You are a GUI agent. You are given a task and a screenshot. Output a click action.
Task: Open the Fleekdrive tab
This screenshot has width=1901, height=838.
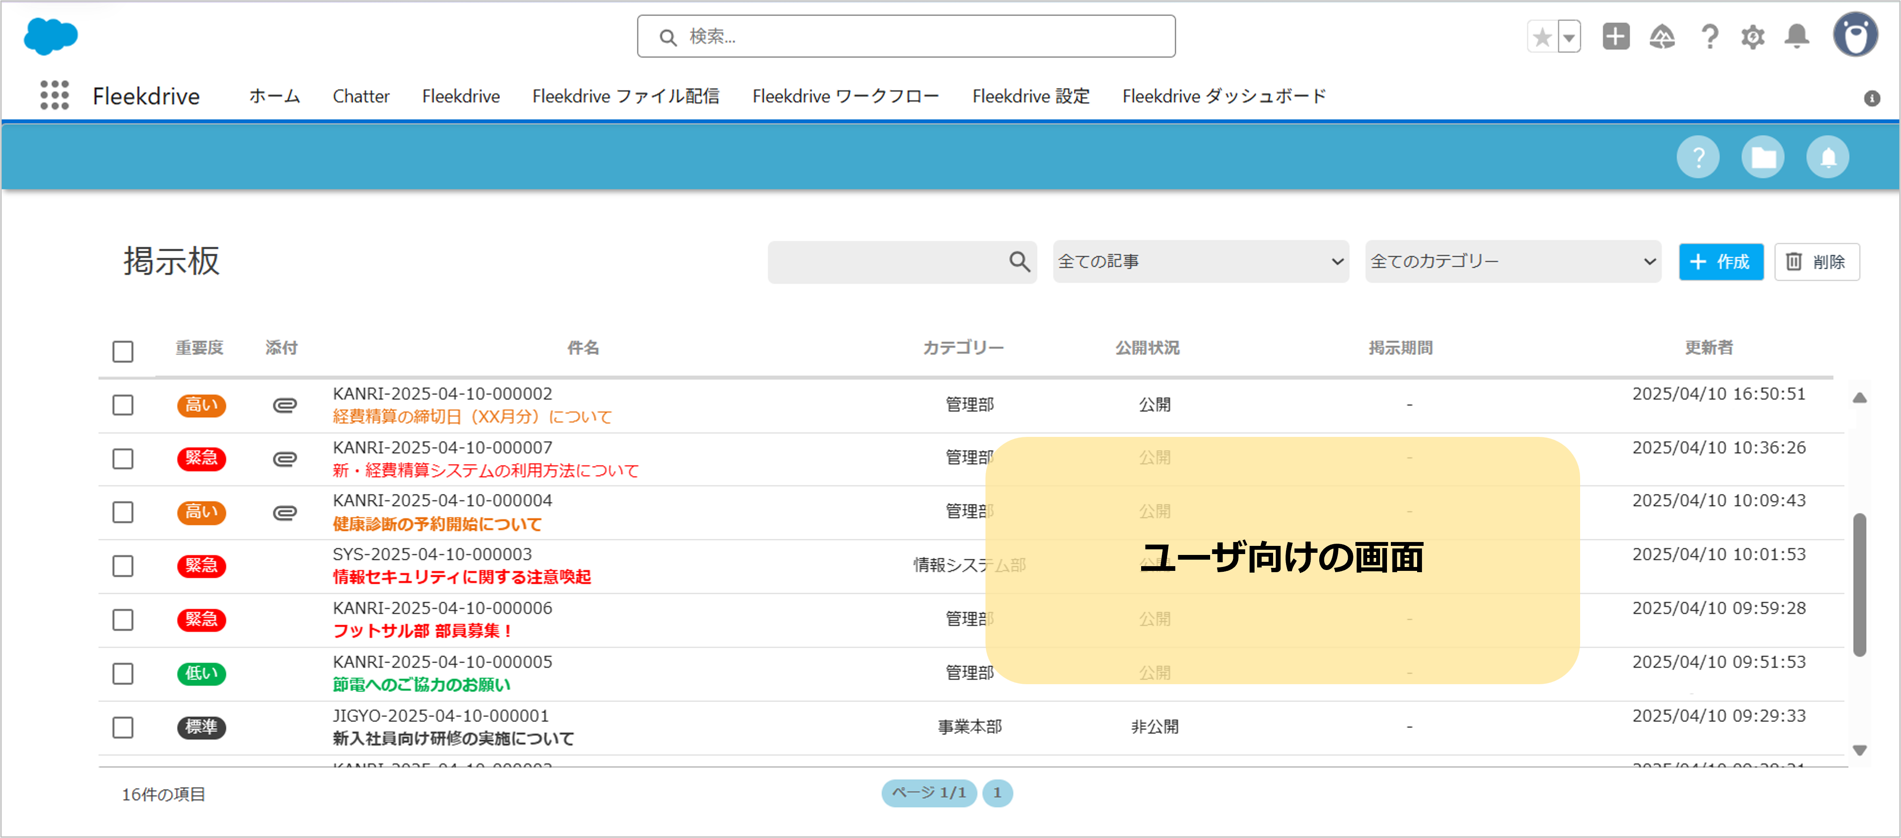[461, 97]
